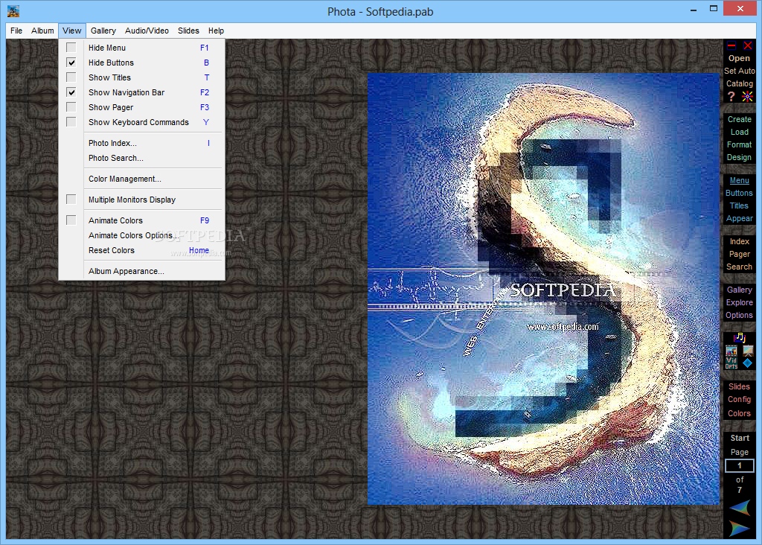
Task: Click Colors in the navigation bar
Action: [x=739, y=413]
